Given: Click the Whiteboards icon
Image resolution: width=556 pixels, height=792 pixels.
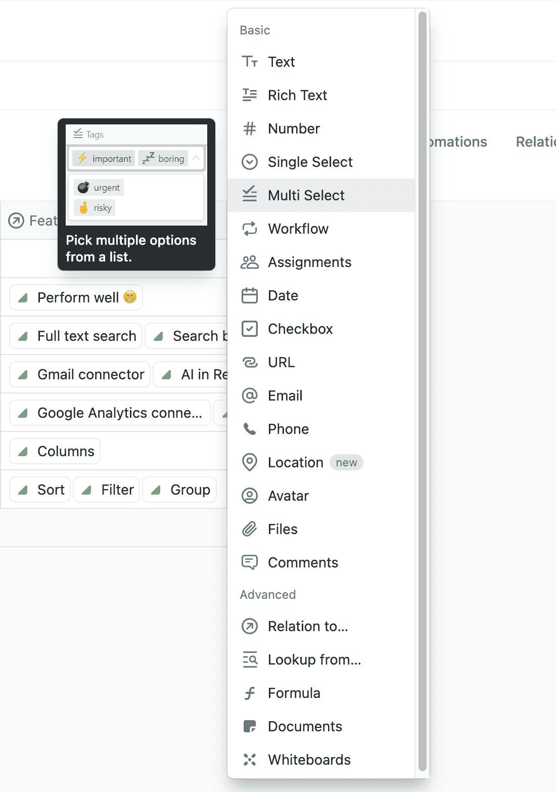Looking at the screenshot, I should pos(250,760).
